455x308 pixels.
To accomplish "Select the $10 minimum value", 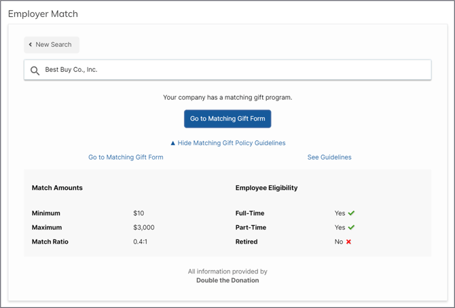I will pyautogui.click(x=139, y=213).
